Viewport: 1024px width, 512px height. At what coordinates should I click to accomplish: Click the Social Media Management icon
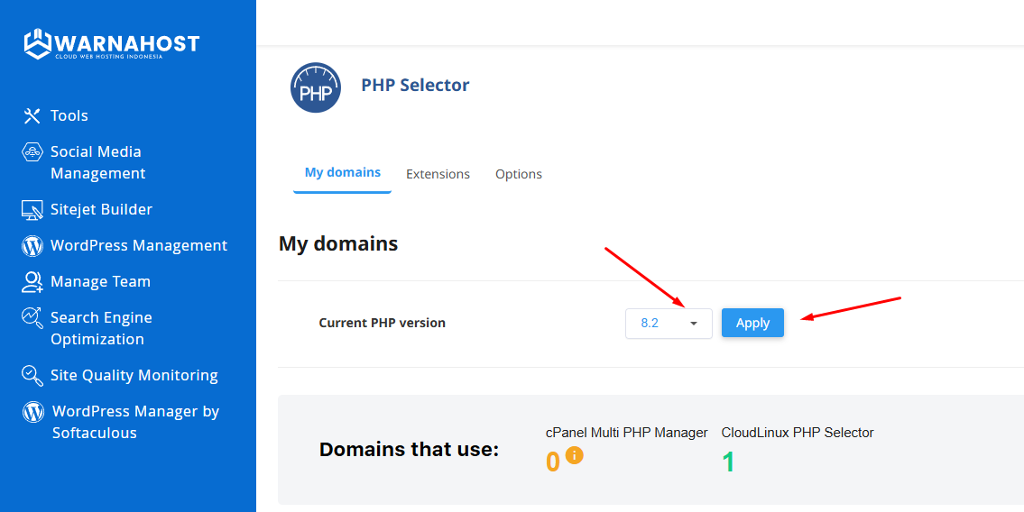(32, 151)
